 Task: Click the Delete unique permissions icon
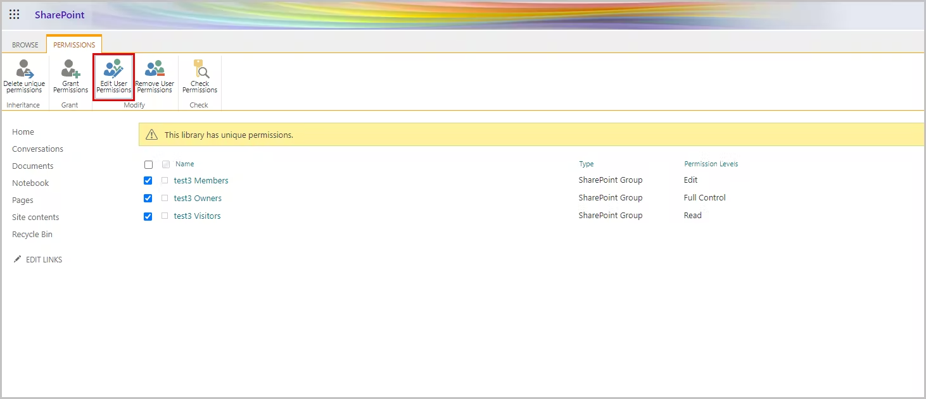point(25,68)
